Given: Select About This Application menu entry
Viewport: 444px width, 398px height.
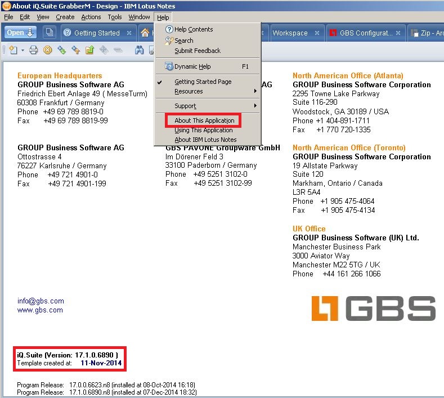Looking at the screenshot, I should pos(204,120).
